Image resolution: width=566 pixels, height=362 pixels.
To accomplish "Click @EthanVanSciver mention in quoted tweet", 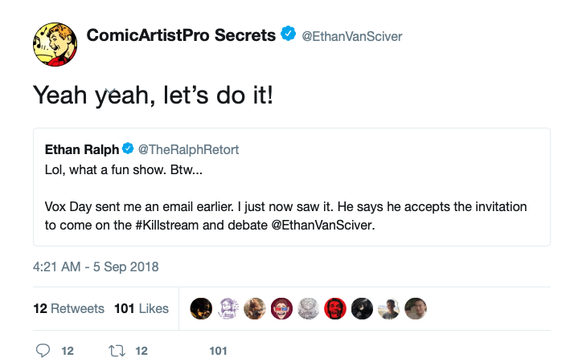I will 323,226.
